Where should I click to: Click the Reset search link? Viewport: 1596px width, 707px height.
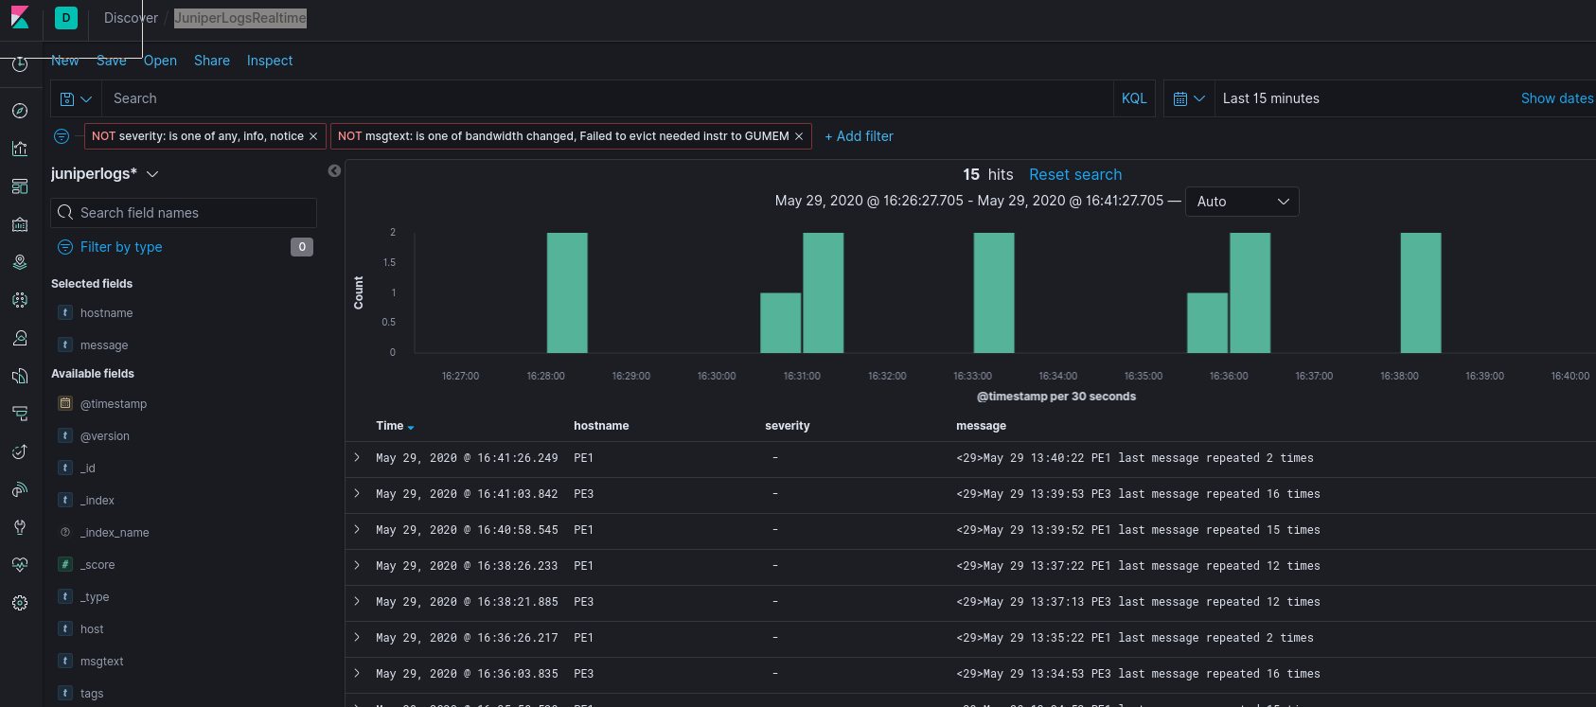(x=1075, y=174)
